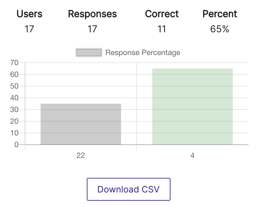Click the Download CSV button
The width and height of the screenshot is (256, 207).
pos(128,189)
